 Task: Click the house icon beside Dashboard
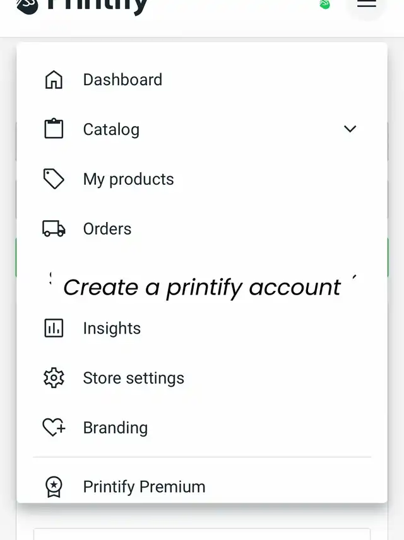click(x=54, y=80)
